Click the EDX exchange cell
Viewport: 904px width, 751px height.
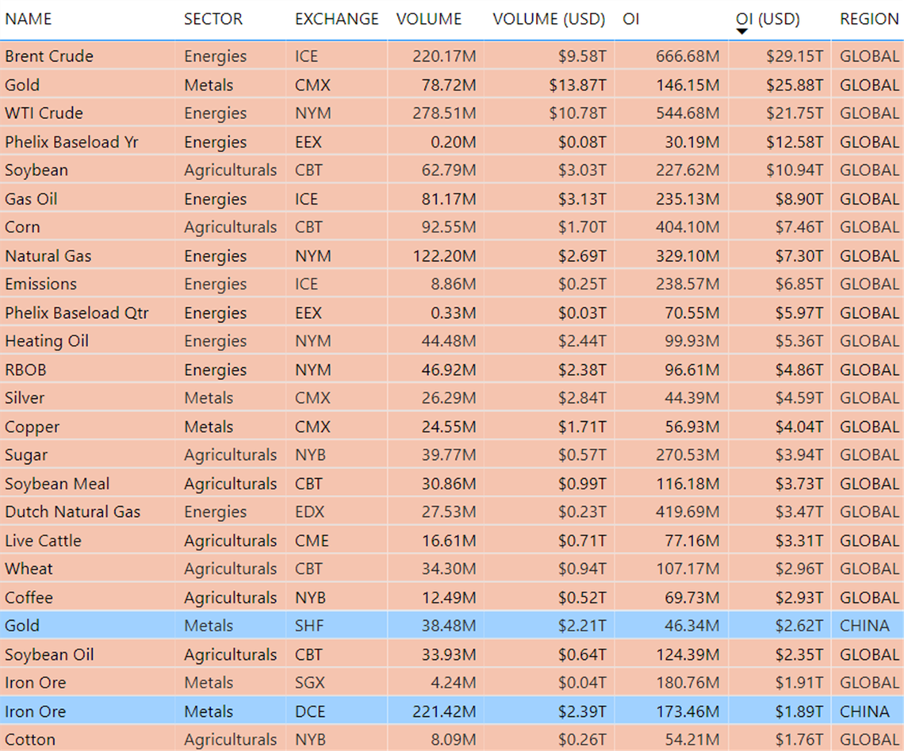pos(309,512)
